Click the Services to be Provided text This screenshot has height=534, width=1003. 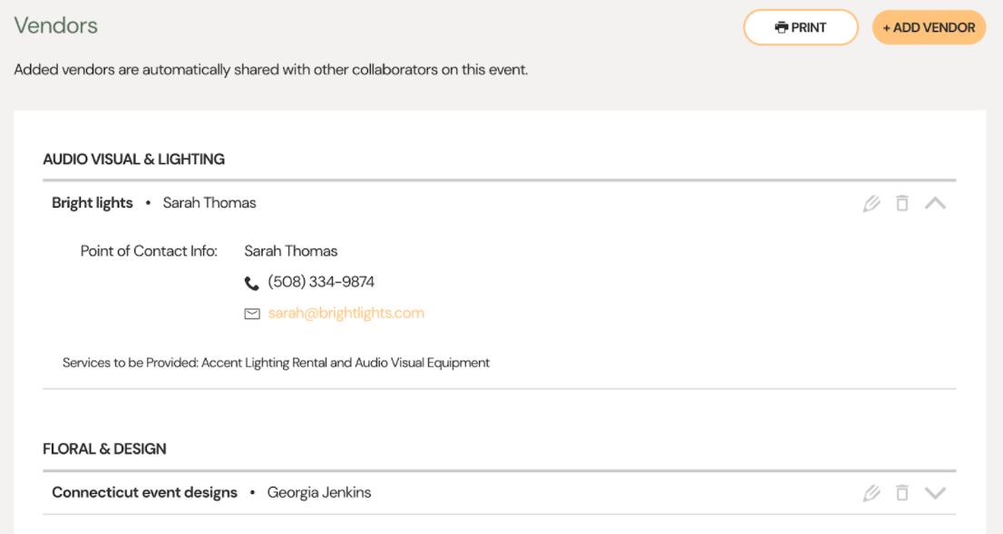[276, 363]
